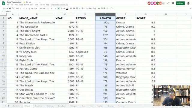Open the View menu
192x108 pixels.
click(16, 5)
